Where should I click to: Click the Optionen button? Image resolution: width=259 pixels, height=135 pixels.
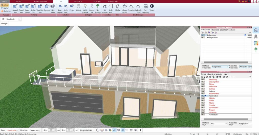click(x=6, y=11)
